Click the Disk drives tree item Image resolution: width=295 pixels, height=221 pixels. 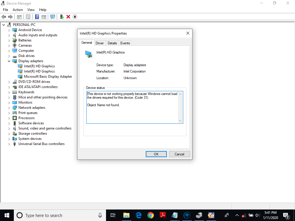[x=27, y=56]
